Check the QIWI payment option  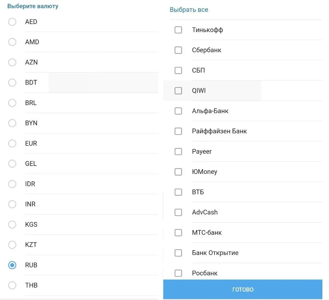[178, 91]
